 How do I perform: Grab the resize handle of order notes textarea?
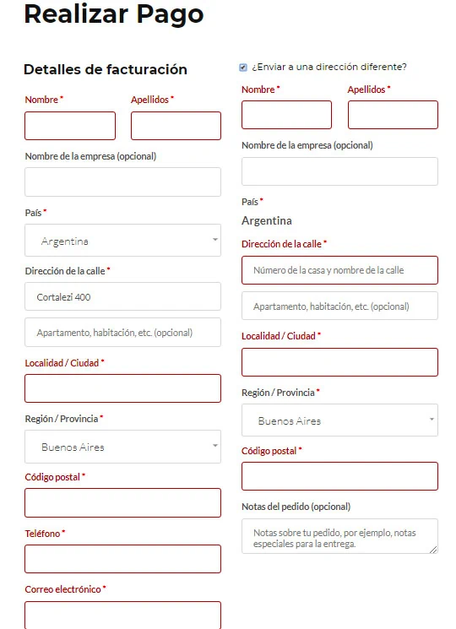pos(433,550)
